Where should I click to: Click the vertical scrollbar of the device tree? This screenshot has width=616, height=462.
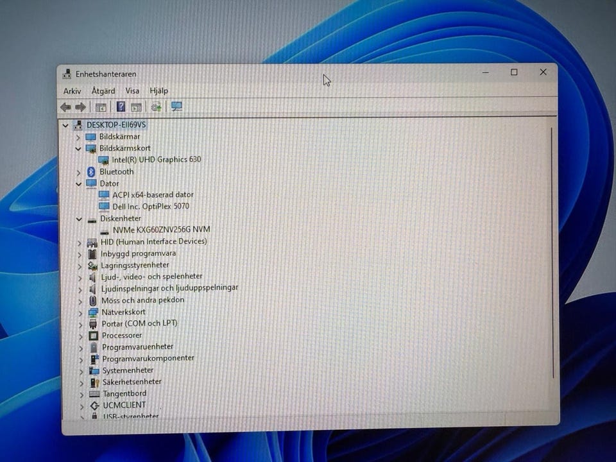[552, 252]
